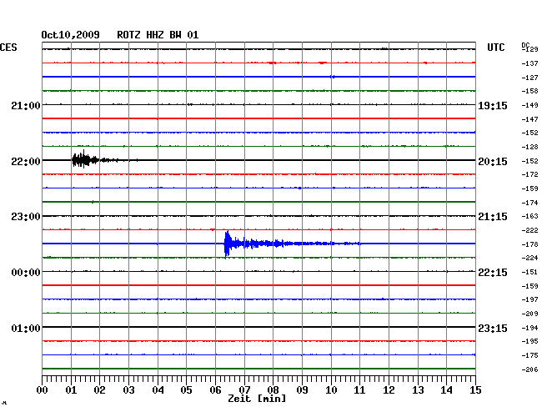Click the DC offset value -149
The image size is (542, 412).
click(x=529, y=105)
